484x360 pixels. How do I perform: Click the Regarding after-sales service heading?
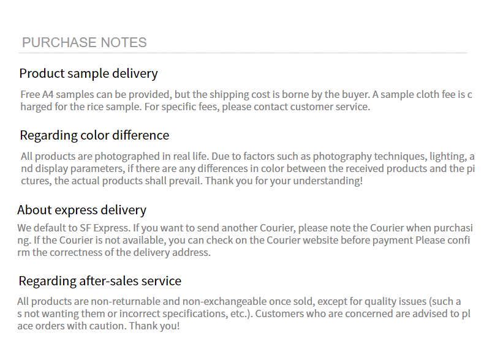(x=100, y=281)
